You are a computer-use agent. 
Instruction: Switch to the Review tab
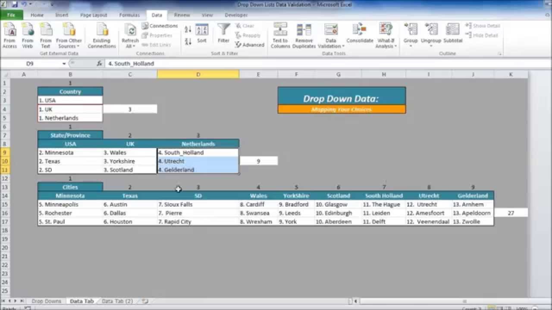[x=182, y=15]
